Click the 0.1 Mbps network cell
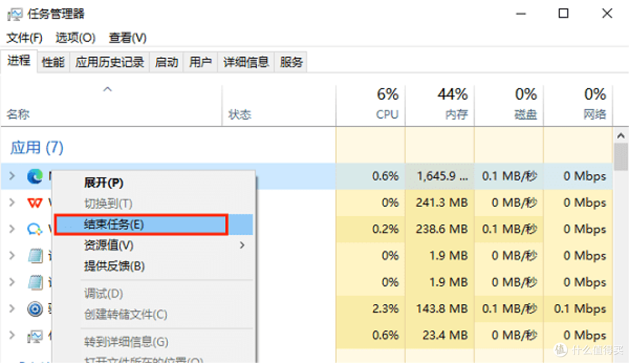Viewport: 629px width, 363px height. [578, 308]
